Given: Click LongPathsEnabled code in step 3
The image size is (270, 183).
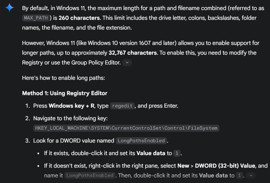Looking at the screenshot, I should click(x=141, y=141).
